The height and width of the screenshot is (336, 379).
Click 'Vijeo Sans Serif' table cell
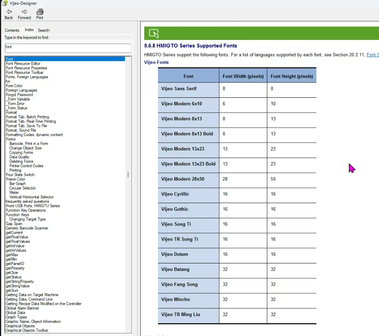click(189, 90)
